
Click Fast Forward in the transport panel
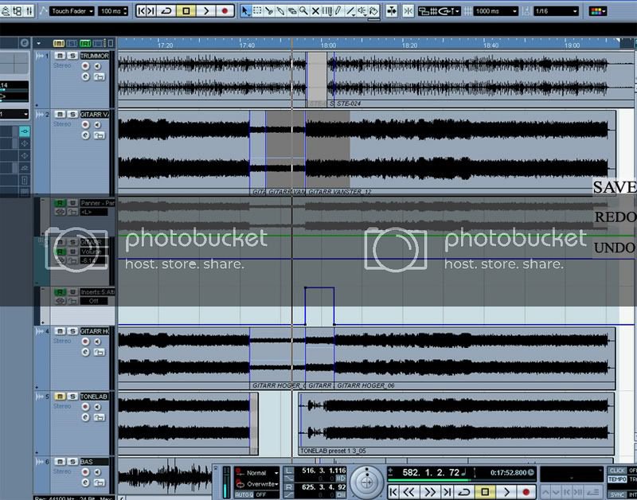tap(429, 492)
